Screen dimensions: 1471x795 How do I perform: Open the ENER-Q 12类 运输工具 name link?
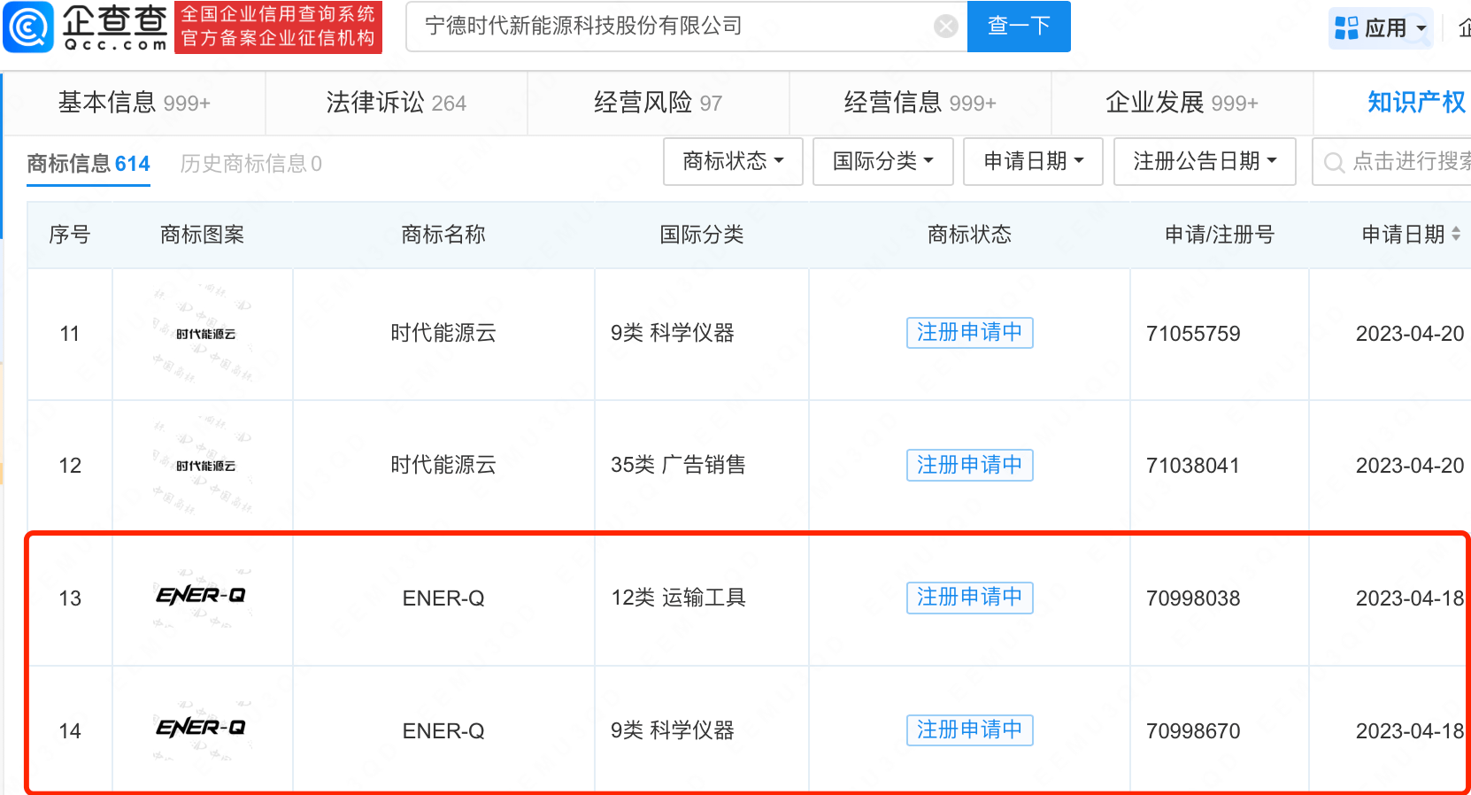tap(443, 598)
